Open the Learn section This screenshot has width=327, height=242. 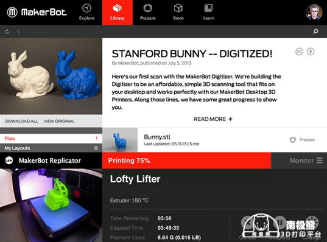209,12
